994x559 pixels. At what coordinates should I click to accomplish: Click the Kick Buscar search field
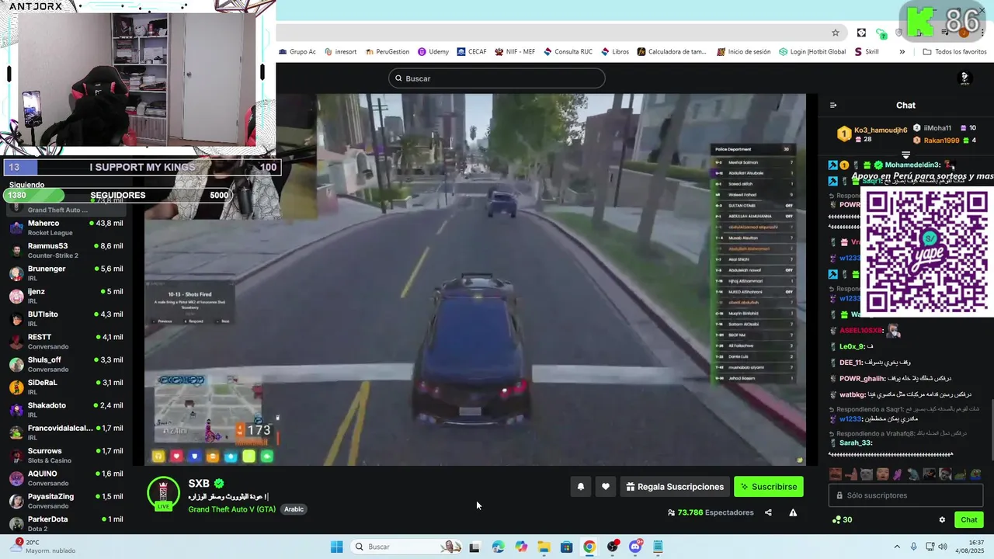[x=497, y=78]
